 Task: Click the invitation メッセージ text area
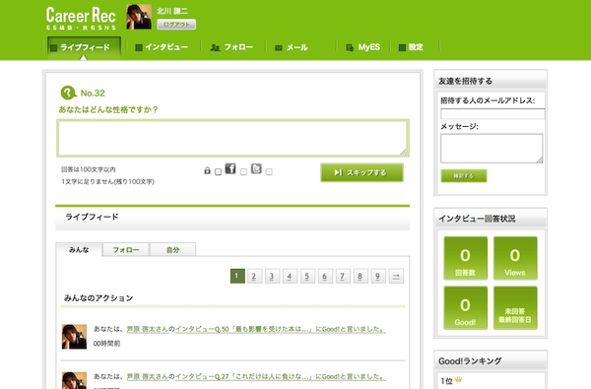[492, 148]
